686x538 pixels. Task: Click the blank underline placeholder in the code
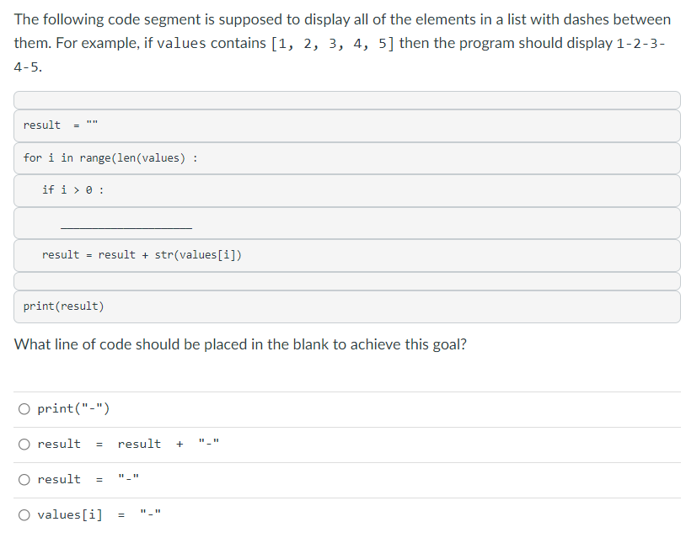(126, 227)
